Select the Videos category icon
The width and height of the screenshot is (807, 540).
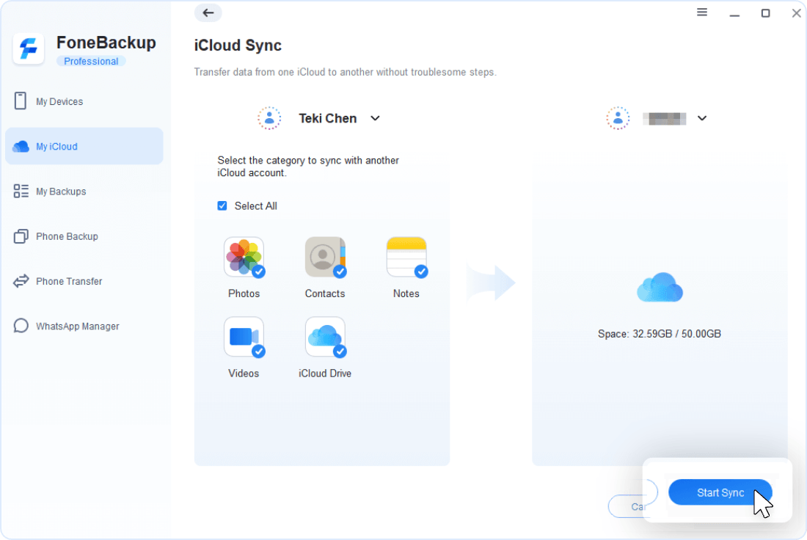244,337
